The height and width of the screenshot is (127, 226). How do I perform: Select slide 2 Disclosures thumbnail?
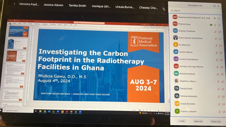17,44
